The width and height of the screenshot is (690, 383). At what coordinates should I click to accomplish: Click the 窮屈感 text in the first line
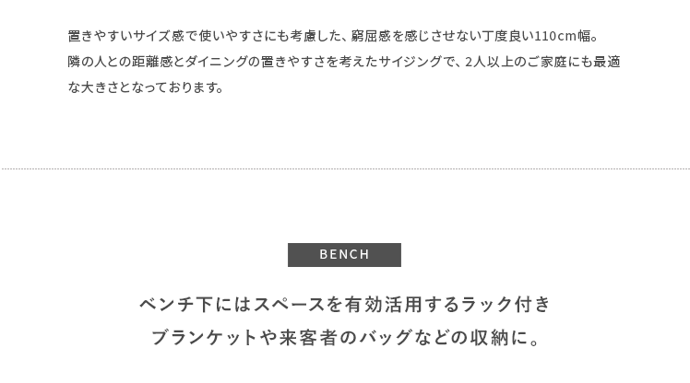pos(371,37)
